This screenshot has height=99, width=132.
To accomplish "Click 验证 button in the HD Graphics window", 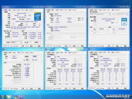I will [x=117, y=46].
